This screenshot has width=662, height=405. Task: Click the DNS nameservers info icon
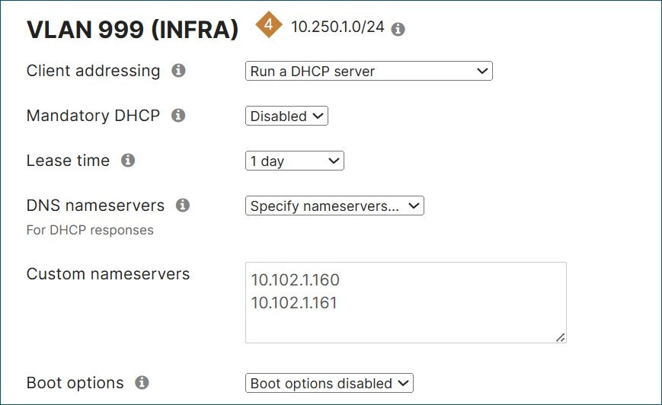coord(183,206)
